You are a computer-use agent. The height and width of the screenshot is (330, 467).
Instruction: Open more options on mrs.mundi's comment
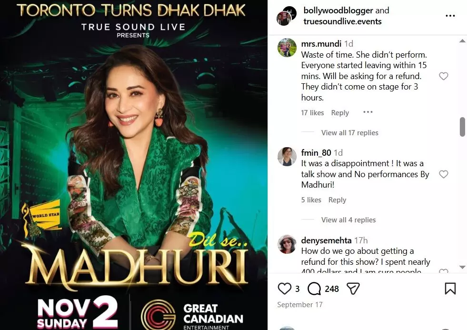(368, 112)
